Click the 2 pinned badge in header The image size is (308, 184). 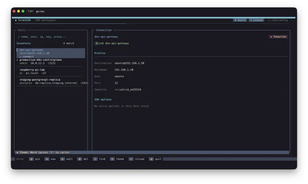(x=256, y=20)
